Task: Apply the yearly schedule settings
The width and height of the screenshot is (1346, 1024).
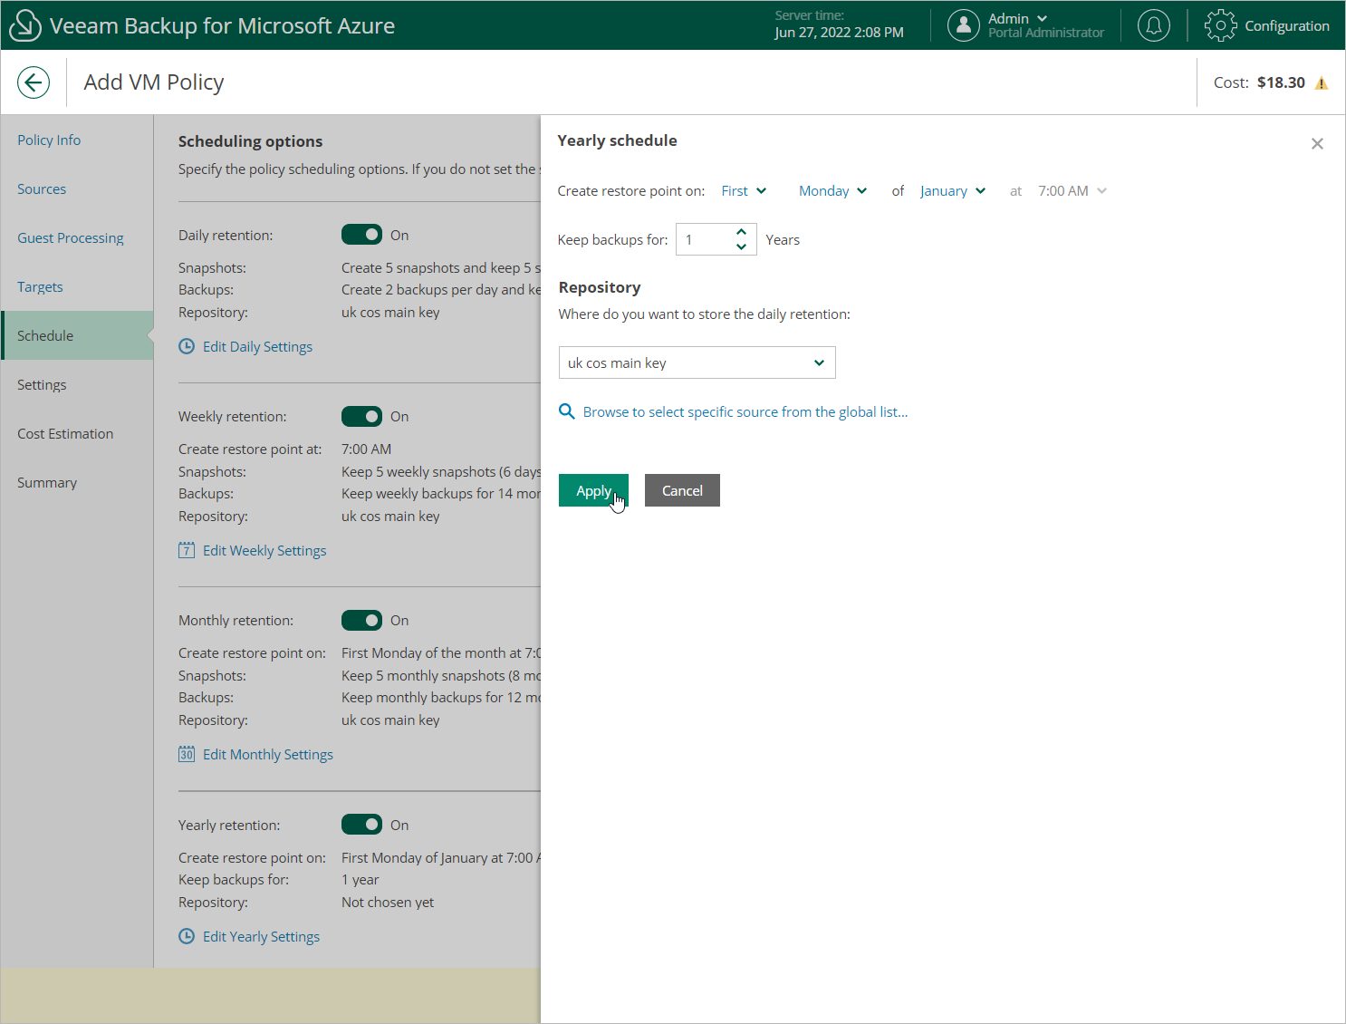Action: point(593,490)
